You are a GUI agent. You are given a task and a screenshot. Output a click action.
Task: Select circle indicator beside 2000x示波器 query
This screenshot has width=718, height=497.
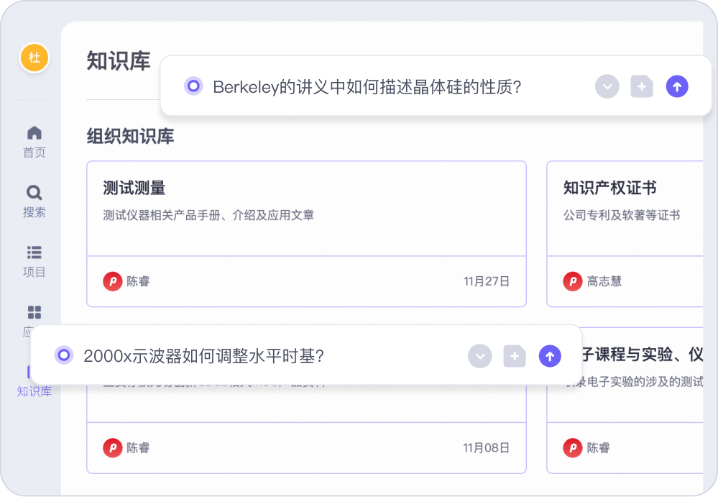(x=64, y=355)
